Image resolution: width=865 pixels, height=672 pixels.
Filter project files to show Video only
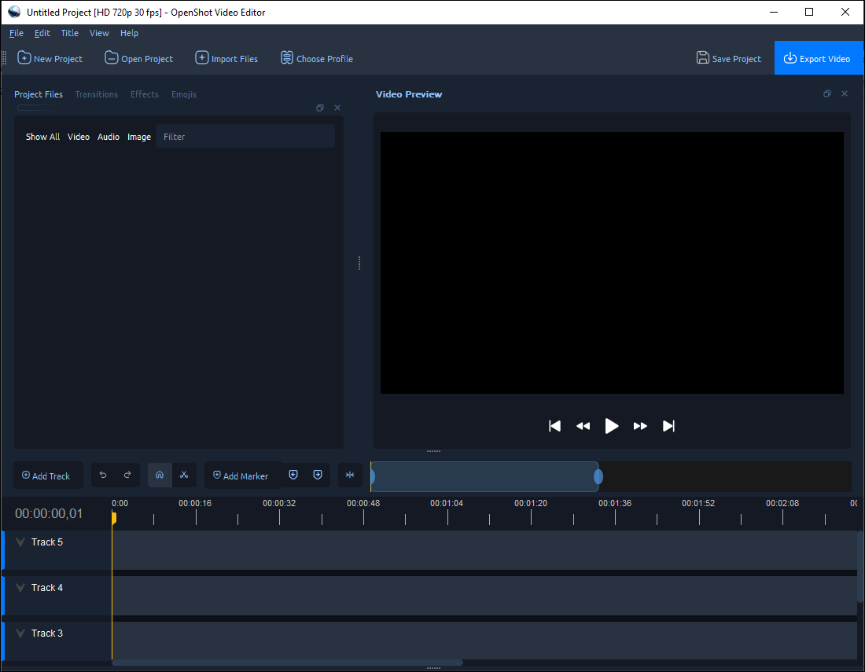point(78,136)
